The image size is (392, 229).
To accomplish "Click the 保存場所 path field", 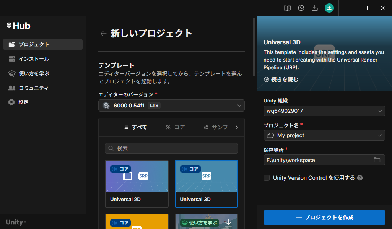I will point(324,160).
